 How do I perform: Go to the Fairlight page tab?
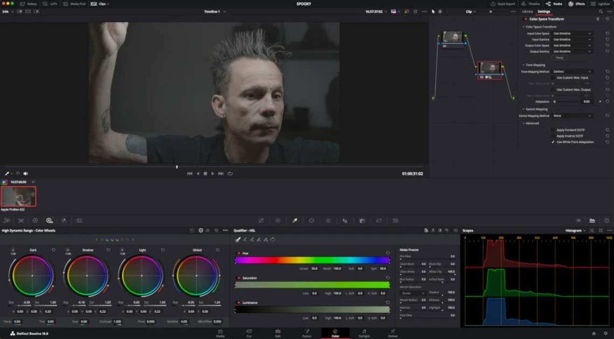[x=364, y=333]
